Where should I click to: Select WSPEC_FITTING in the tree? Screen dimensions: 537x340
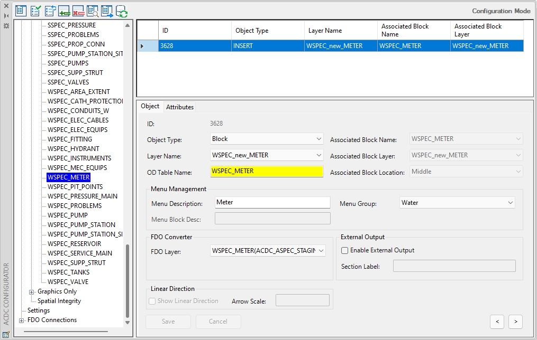[70, 139]
